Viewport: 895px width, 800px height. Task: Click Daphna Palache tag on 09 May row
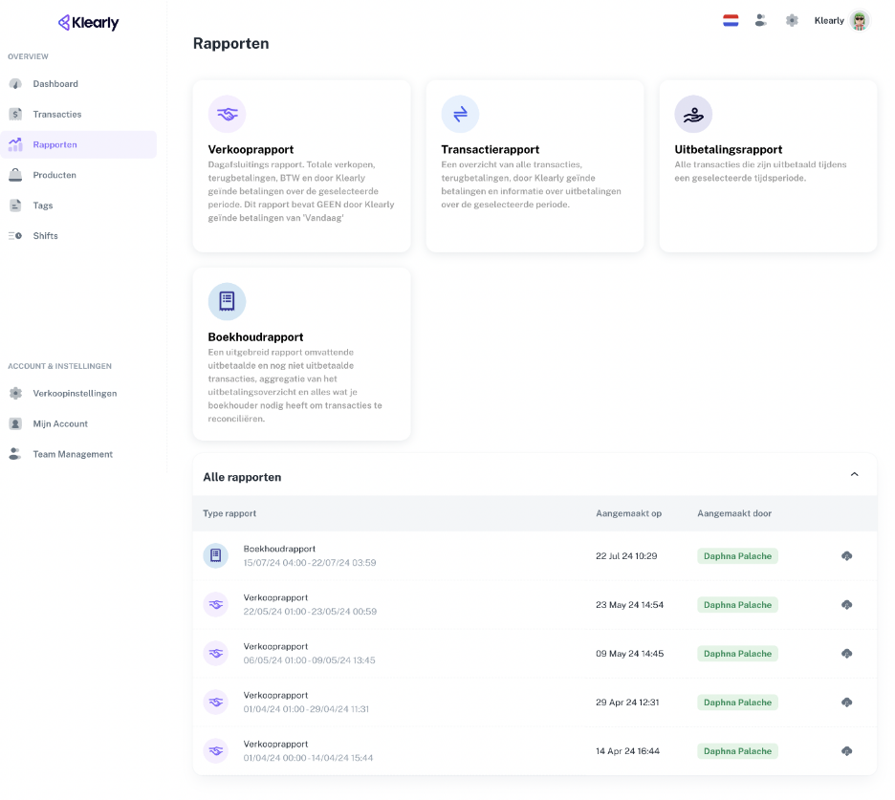coord(737,654)
